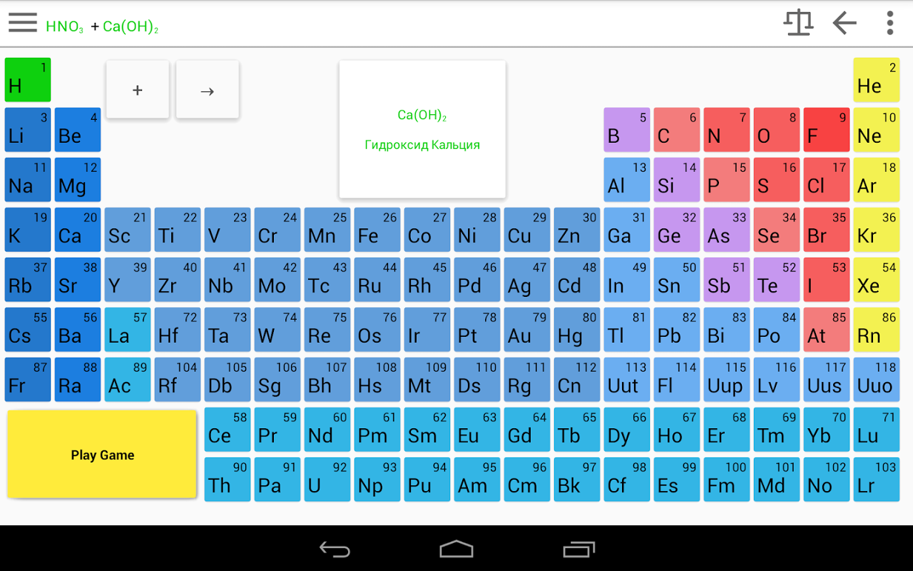Click the reaction arrow button
The height and width of the screenshot is (571, 913).
pos(207,89)
